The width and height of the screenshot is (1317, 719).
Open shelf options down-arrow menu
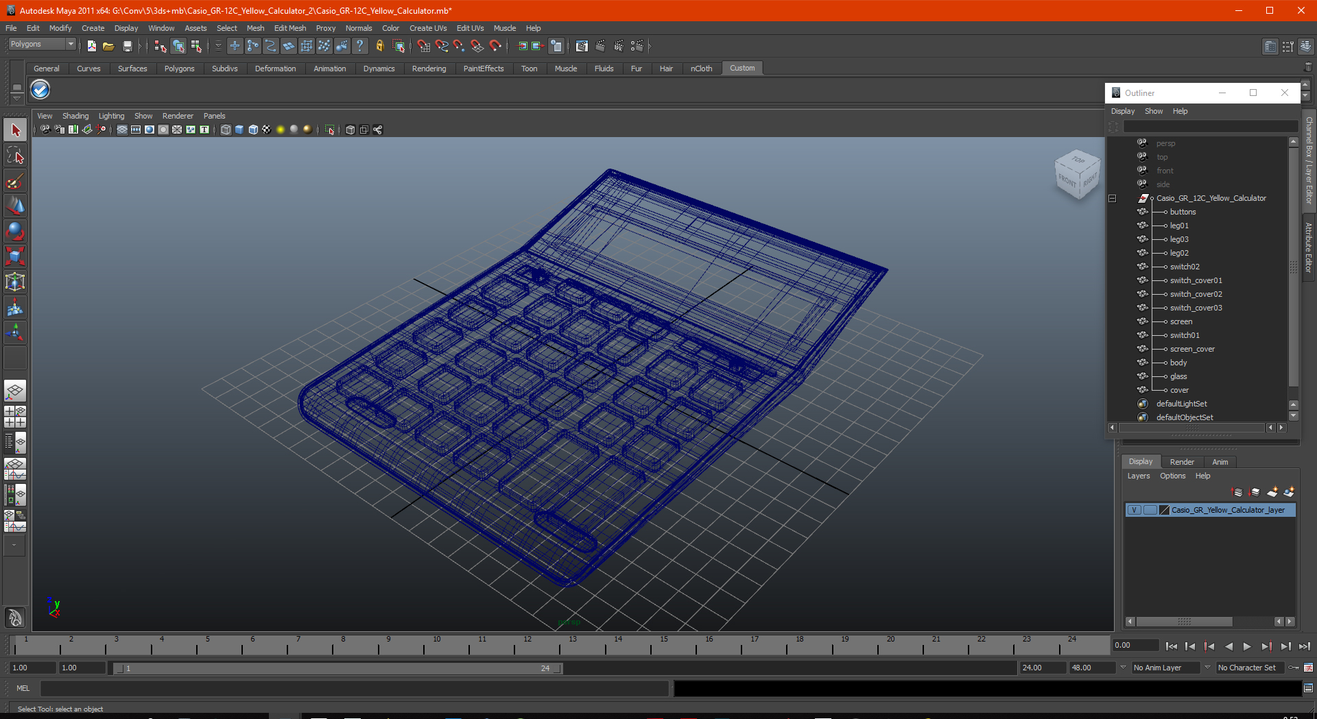16,98
